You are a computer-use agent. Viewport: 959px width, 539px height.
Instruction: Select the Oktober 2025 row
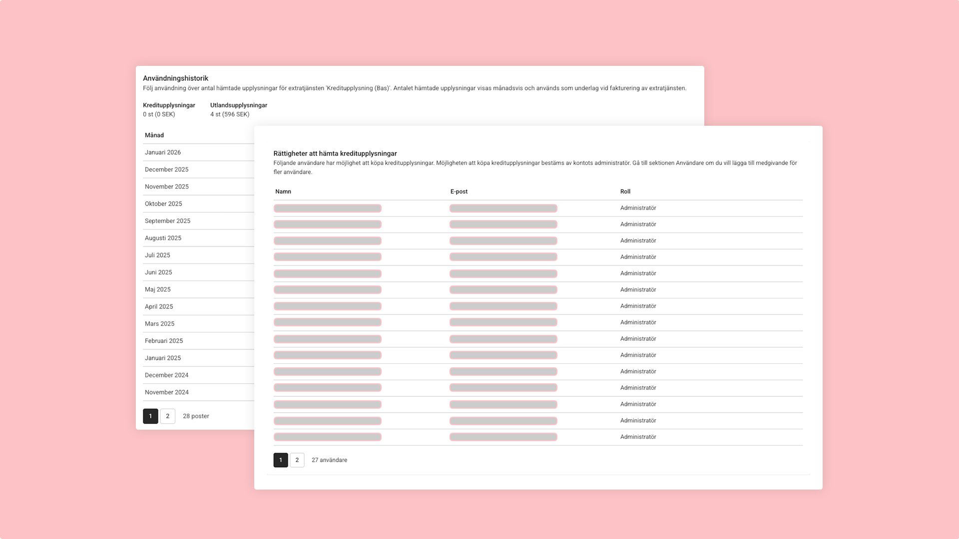coord(163,204)
